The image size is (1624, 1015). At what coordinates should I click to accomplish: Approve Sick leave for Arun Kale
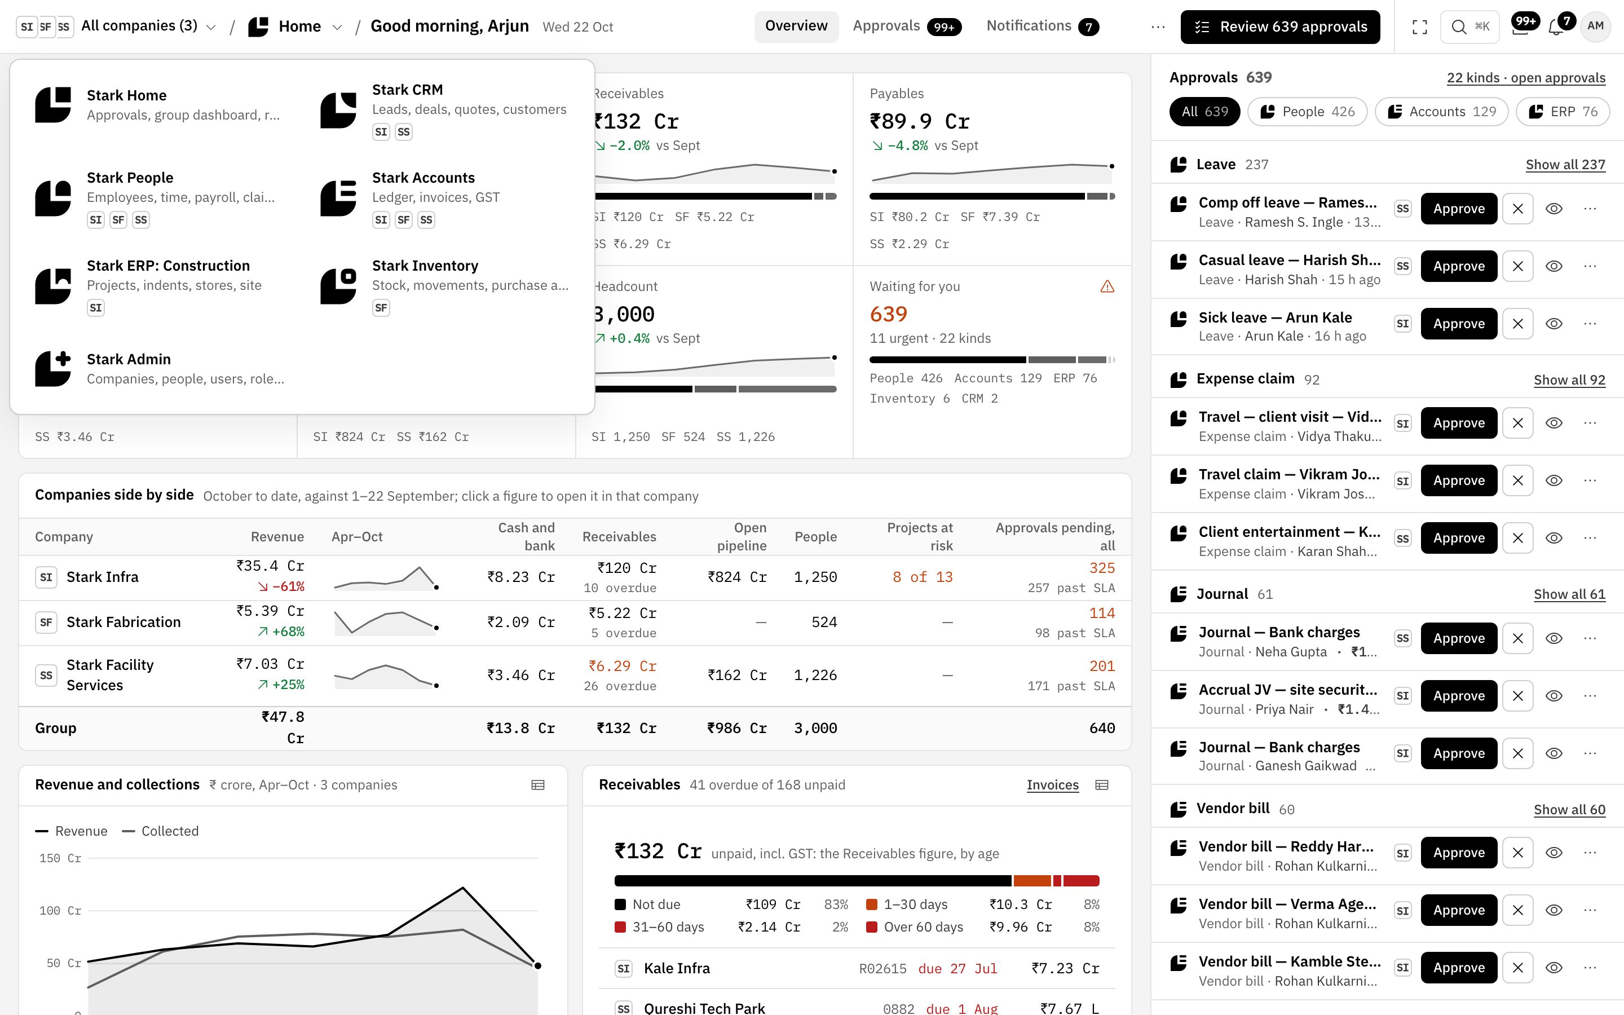(x=1458, y=324)
